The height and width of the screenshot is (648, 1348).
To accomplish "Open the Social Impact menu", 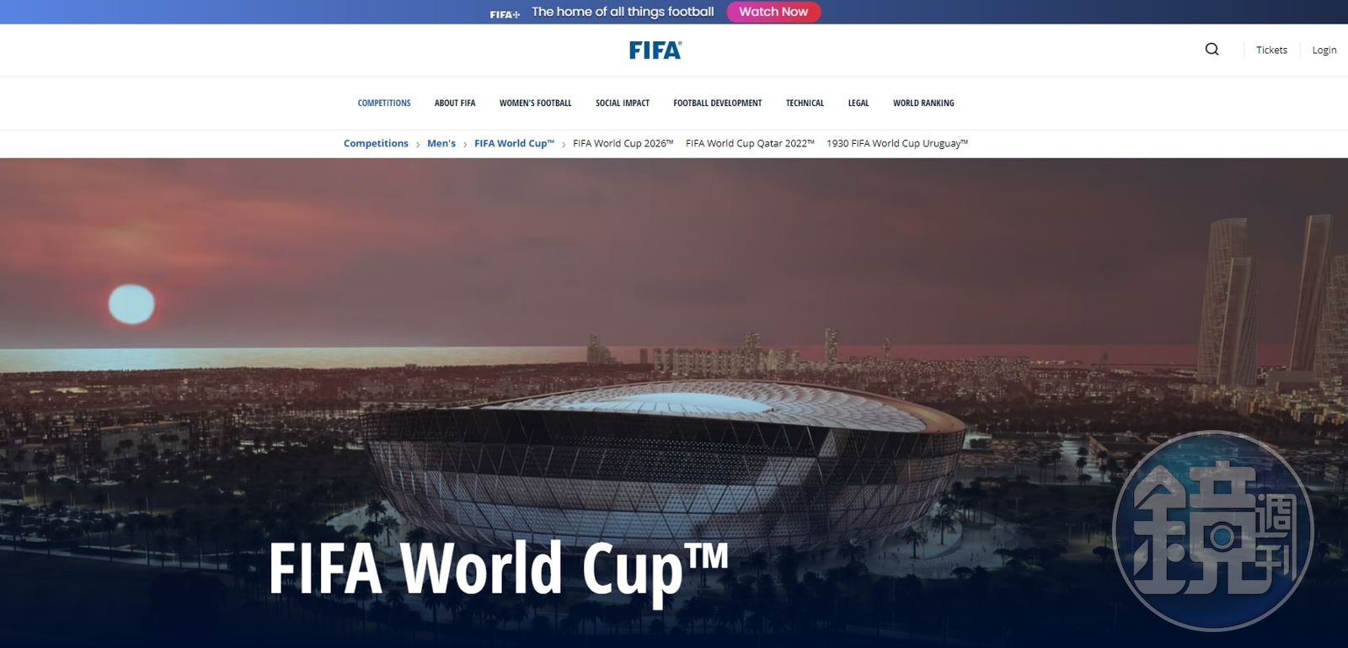I will 623,104.
